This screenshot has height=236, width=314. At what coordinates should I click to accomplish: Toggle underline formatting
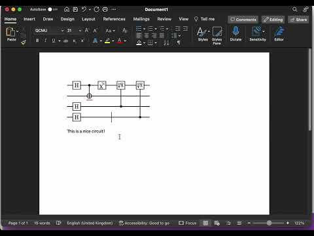coord(54,41)
